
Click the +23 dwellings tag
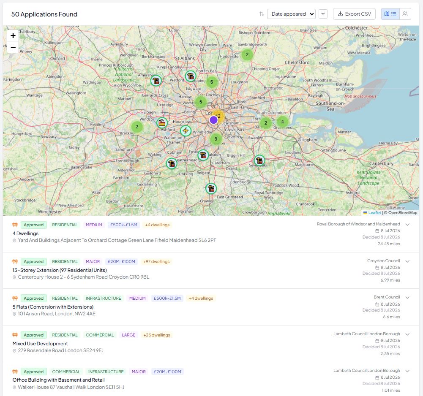pyautogui.click(x=157, y=335)
